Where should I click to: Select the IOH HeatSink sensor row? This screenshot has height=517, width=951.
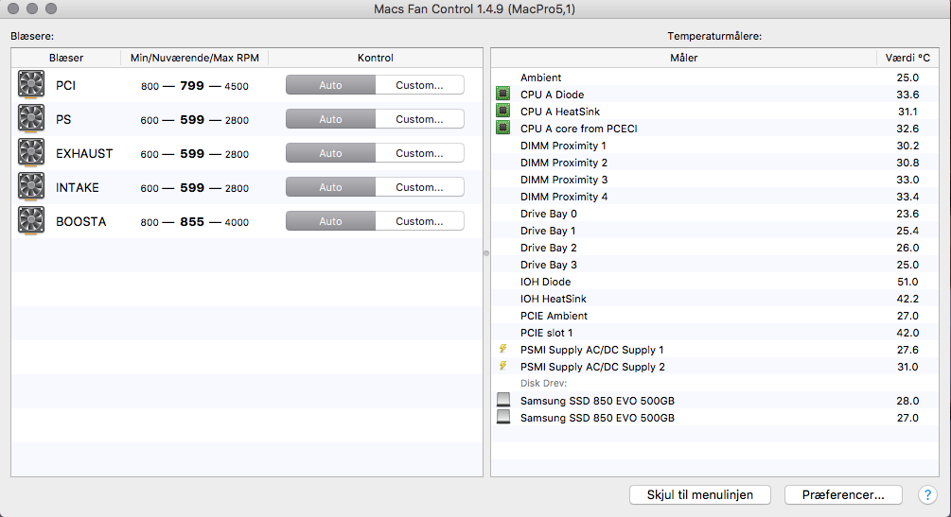coord(714,299)
